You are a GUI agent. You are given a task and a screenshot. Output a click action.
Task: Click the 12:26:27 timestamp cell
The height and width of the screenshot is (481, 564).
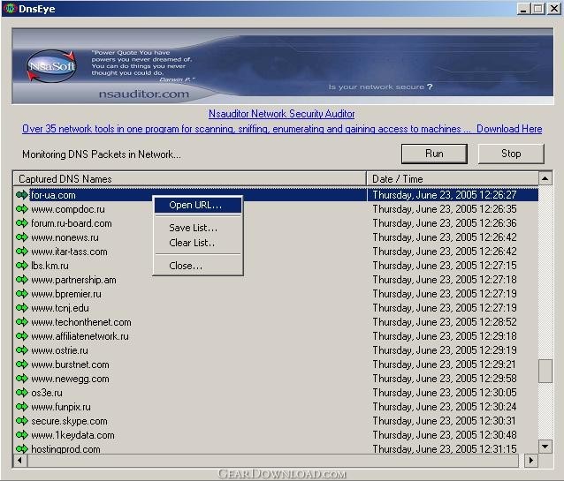point(445,195)
